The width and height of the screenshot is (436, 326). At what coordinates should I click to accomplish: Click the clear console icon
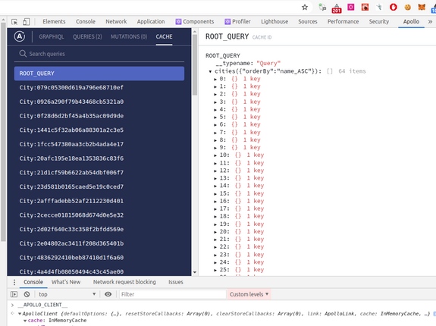pos(27,294)
